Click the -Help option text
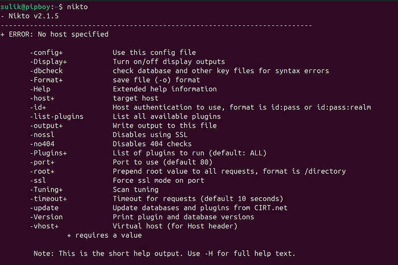This screenshot has width=398, height=265. click(x=40, y=89)
